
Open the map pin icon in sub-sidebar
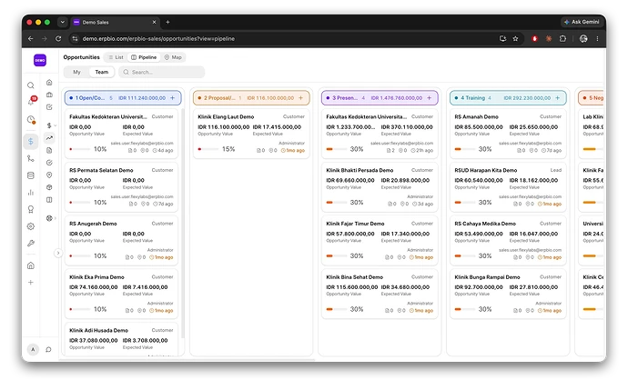(x=49, y=175)
